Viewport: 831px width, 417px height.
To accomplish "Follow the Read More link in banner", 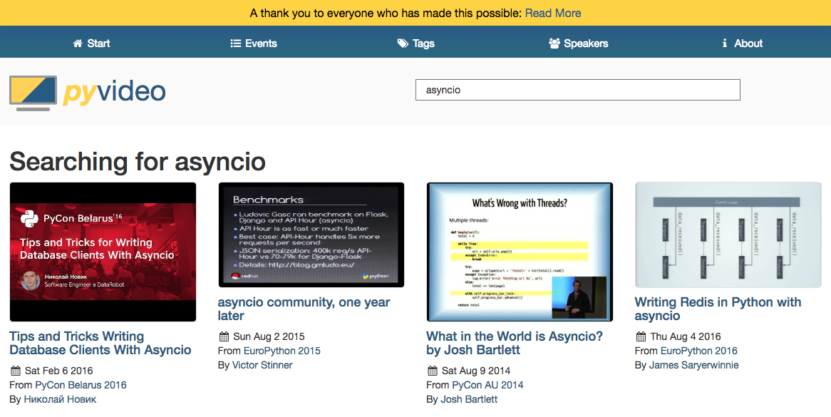I will (x=553, y=14).
